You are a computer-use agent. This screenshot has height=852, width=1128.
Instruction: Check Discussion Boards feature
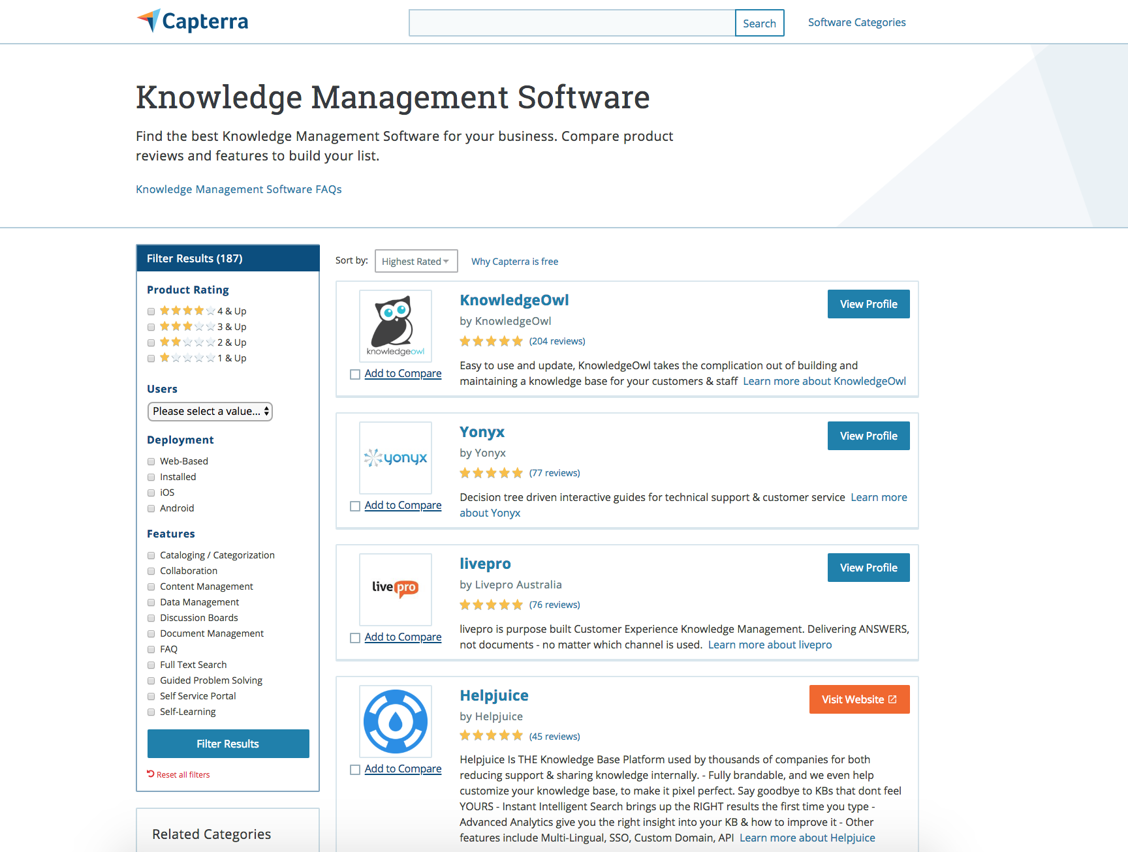[151, 618]
